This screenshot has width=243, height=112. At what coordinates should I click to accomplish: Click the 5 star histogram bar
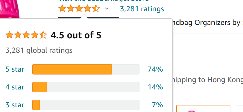click(x=86, y=69)
